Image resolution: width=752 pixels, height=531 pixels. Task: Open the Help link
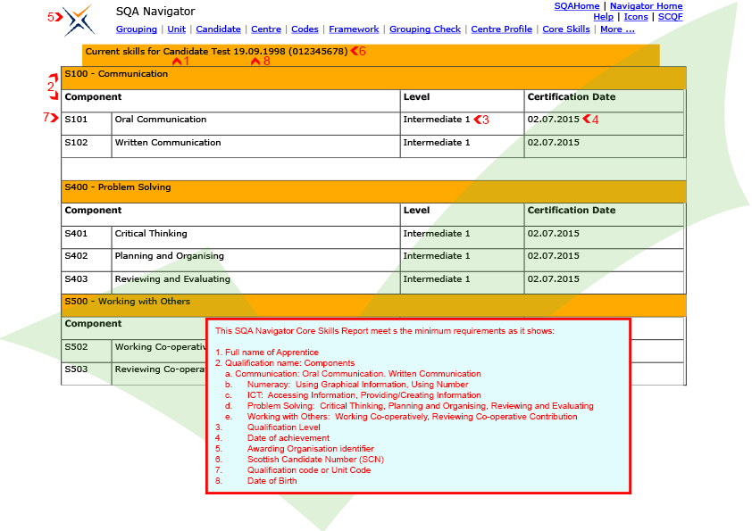[604, 17]
